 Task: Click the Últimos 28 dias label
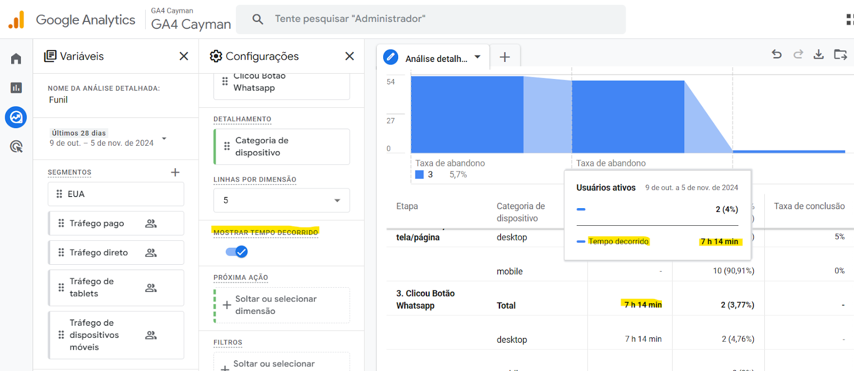79,133
